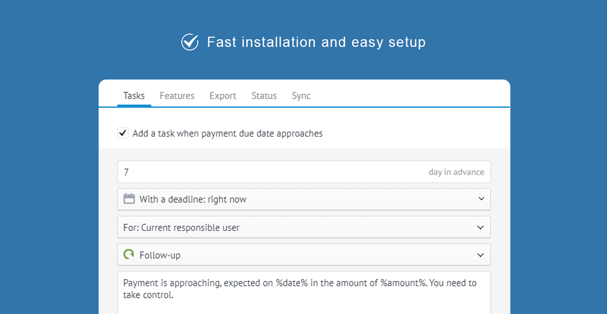Switch to the Sync tab
607x314 pixels.
pyautogui.click(x=301, y=96)
